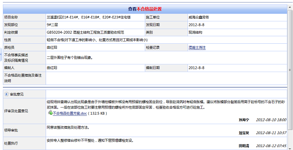Click the reviewer name 孙海宁
Viewport: 293px width, 150px height.
coord(244,120)
